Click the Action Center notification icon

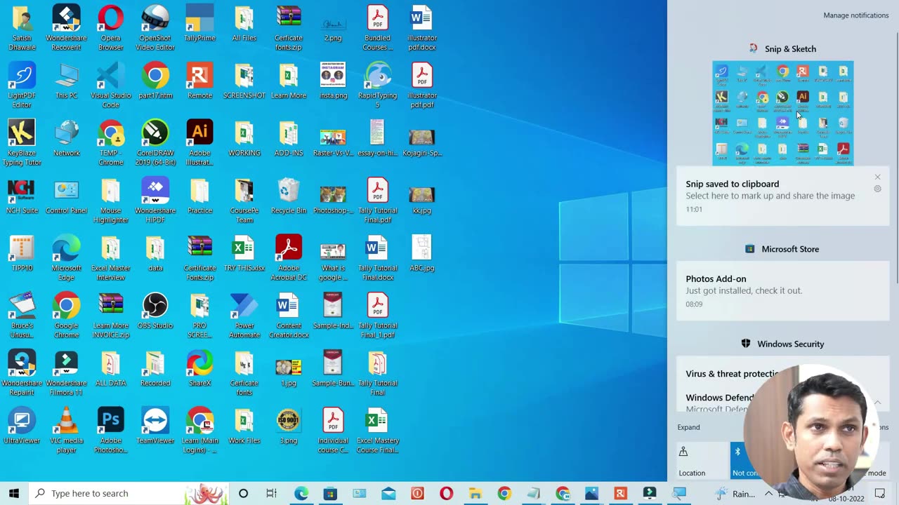879,494
